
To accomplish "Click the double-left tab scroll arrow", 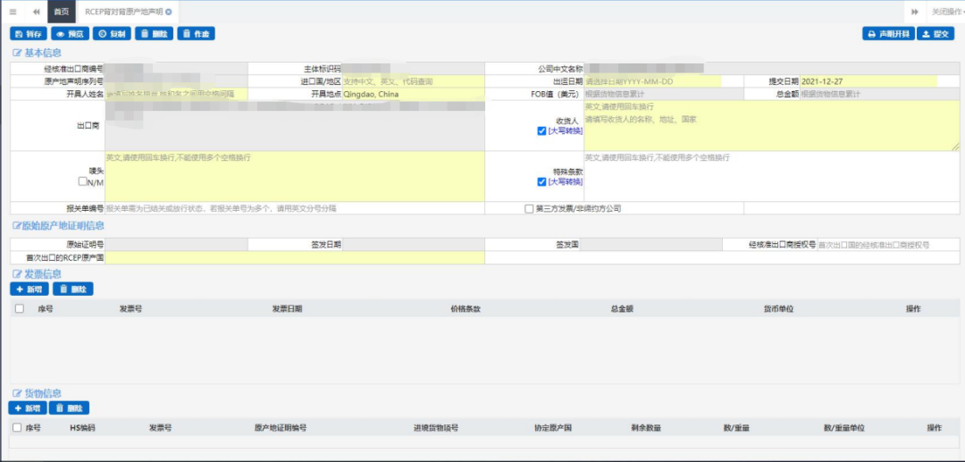I will 37,12.
